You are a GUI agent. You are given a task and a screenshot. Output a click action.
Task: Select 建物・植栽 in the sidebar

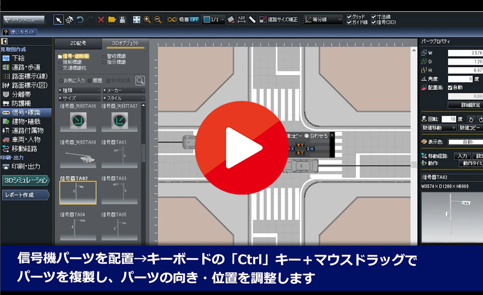pyautogui.click(x=26, y=121)
